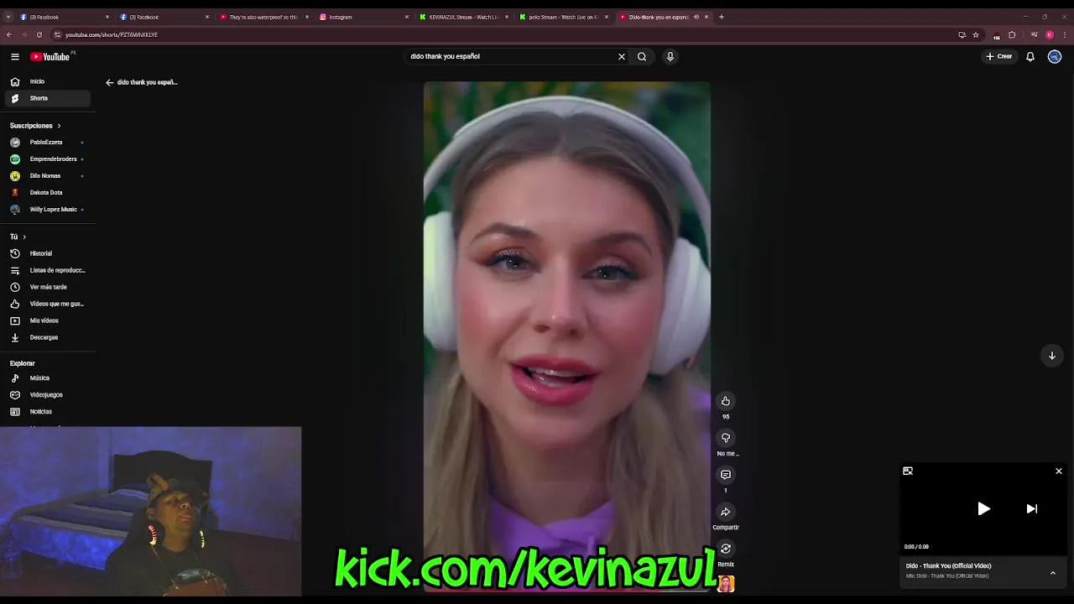
Task: Open PabloEzzeta subscription channel
Action: click(48, 143)
